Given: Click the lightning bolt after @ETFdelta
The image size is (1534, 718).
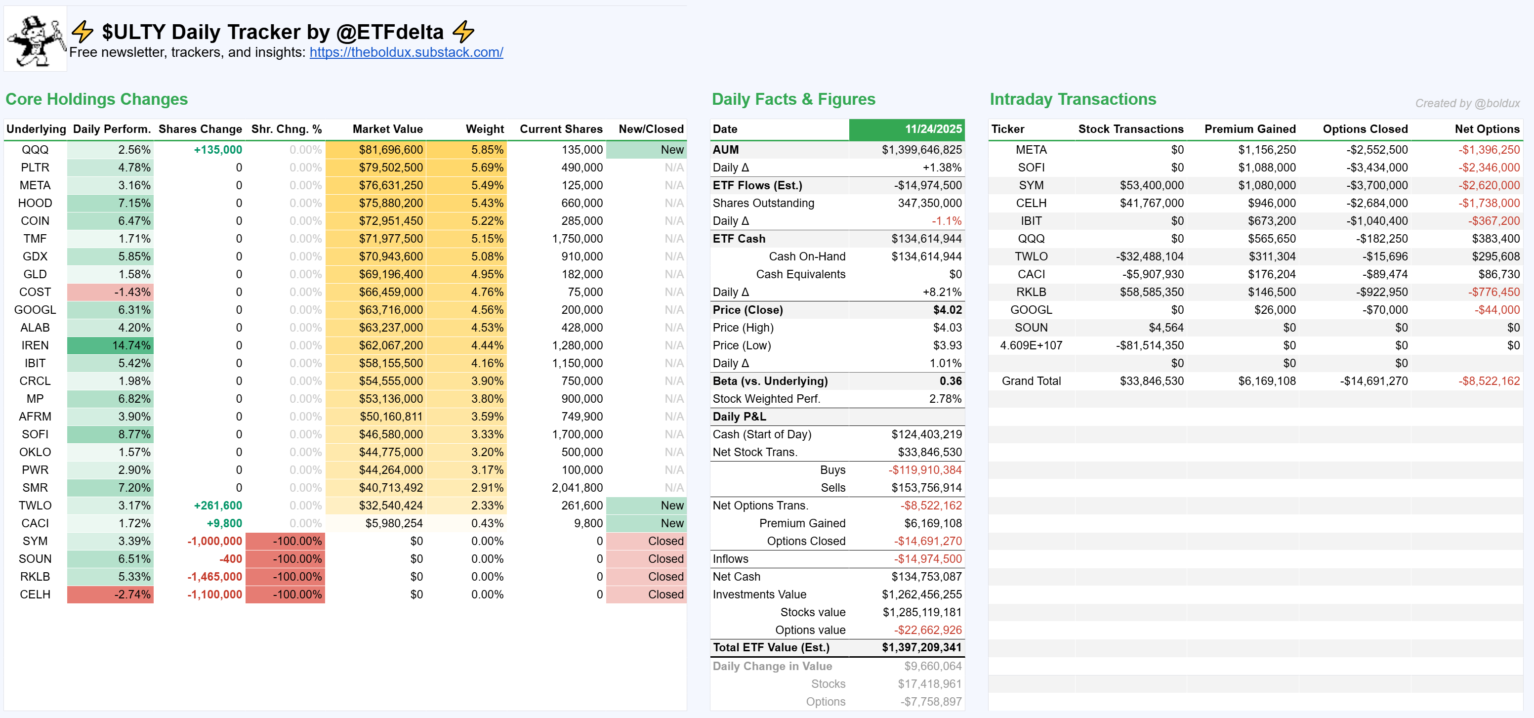Looking at the screenshot, I should (x=463, y=32).
